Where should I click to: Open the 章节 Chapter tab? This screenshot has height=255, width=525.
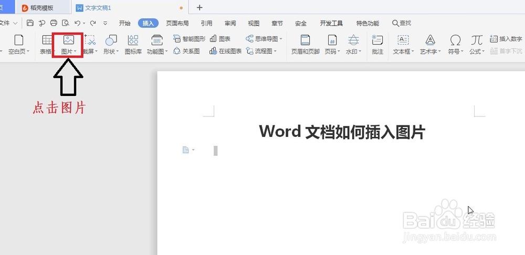pos(277,23)
